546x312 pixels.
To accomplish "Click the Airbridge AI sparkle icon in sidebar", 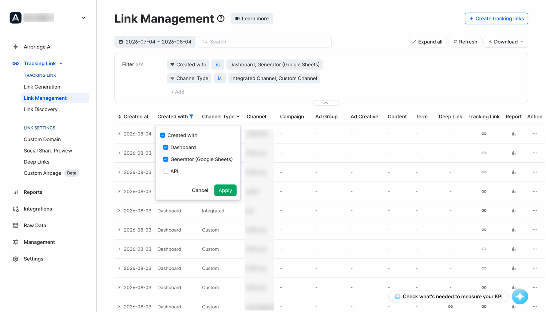I will [x=16, y=47].
